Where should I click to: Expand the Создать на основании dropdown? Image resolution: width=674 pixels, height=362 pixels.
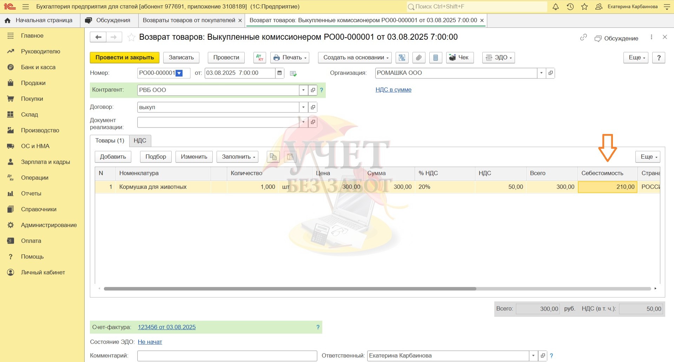tap(355, 58)
